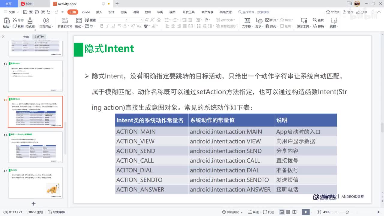Screen dimensions: 384x216
Task: Click the command search field
Action: click(x=254, y=12)
